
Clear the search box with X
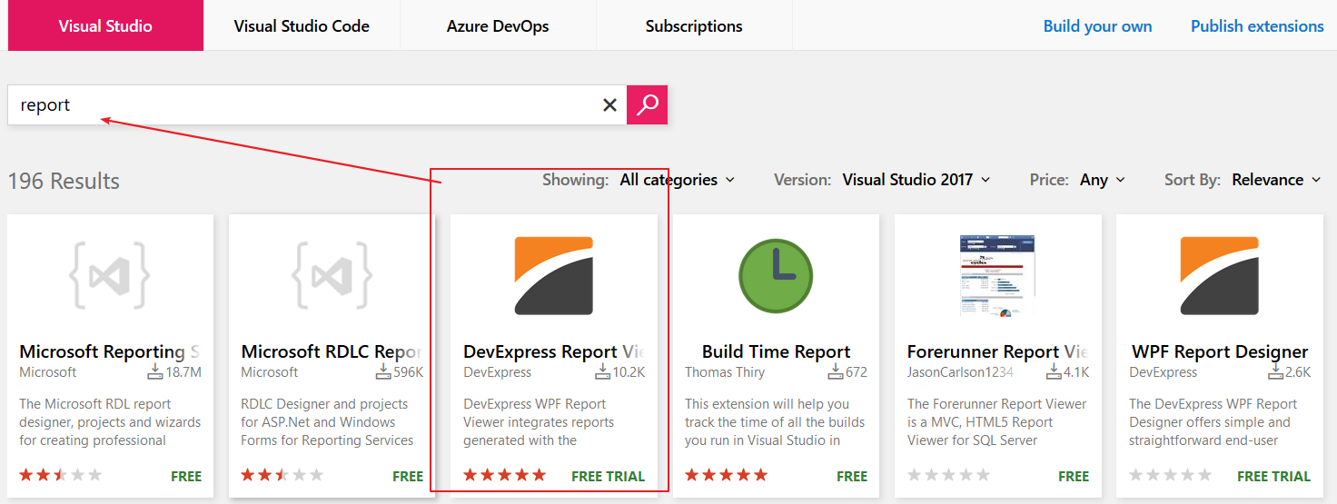click(609, 105)
